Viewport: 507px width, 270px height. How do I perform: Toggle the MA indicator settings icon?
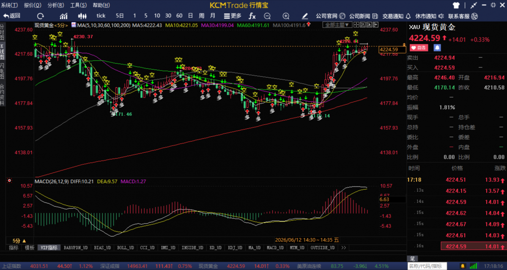pos(74,25)
